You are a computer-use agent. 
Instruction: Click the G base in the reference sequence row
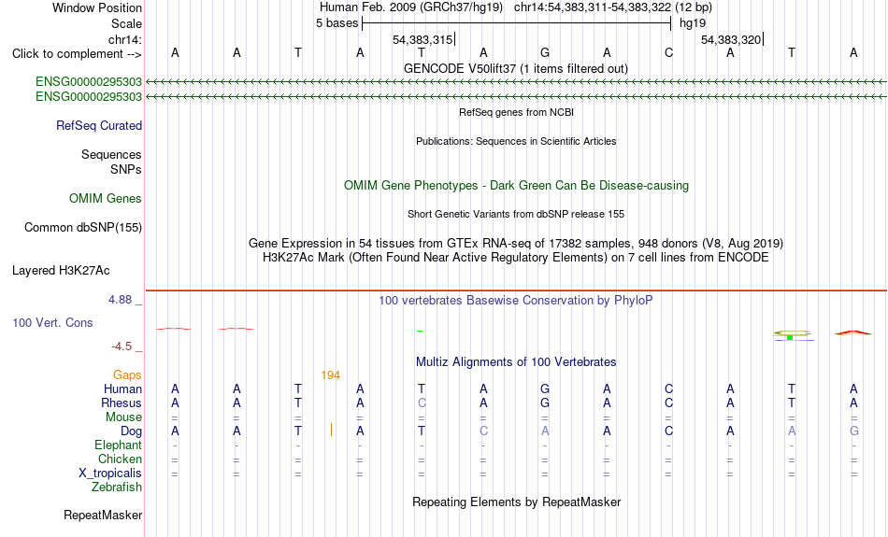[545, 52]
